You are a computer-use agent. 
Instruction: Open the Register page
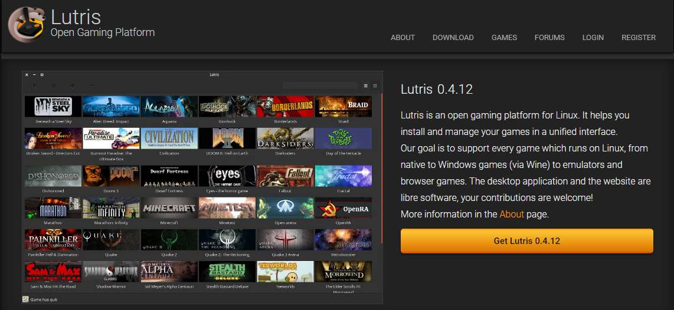pyautogui.click(x=638, y=37)
